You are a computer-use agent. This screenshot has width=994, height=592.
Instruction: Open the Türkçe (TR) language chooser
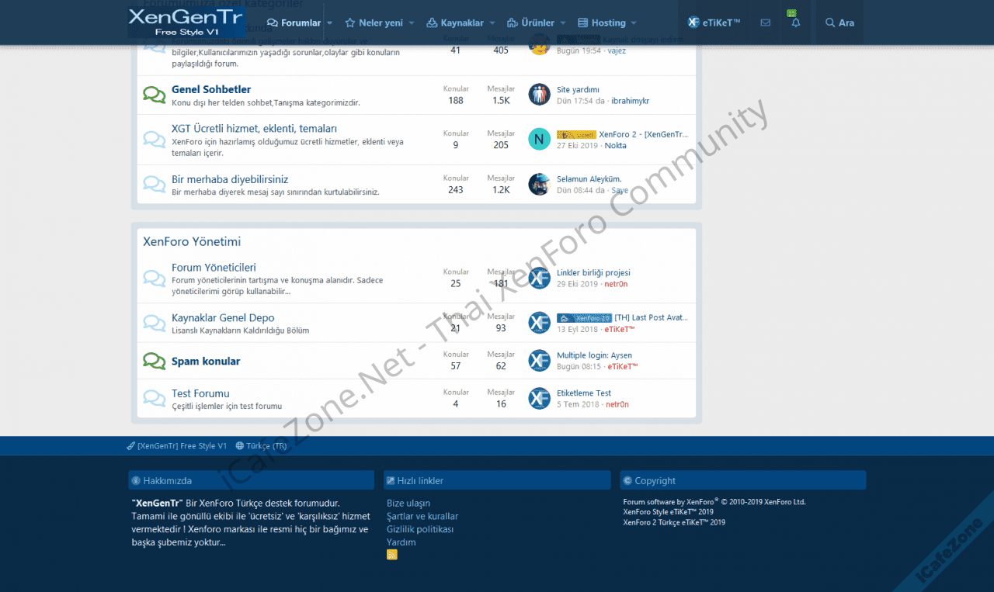[x=262, y=446]
